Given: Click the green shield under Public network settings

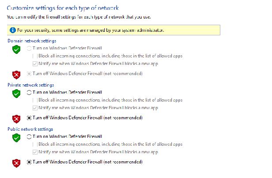Looking at the screenshot, I should click(x=16, y=137).
